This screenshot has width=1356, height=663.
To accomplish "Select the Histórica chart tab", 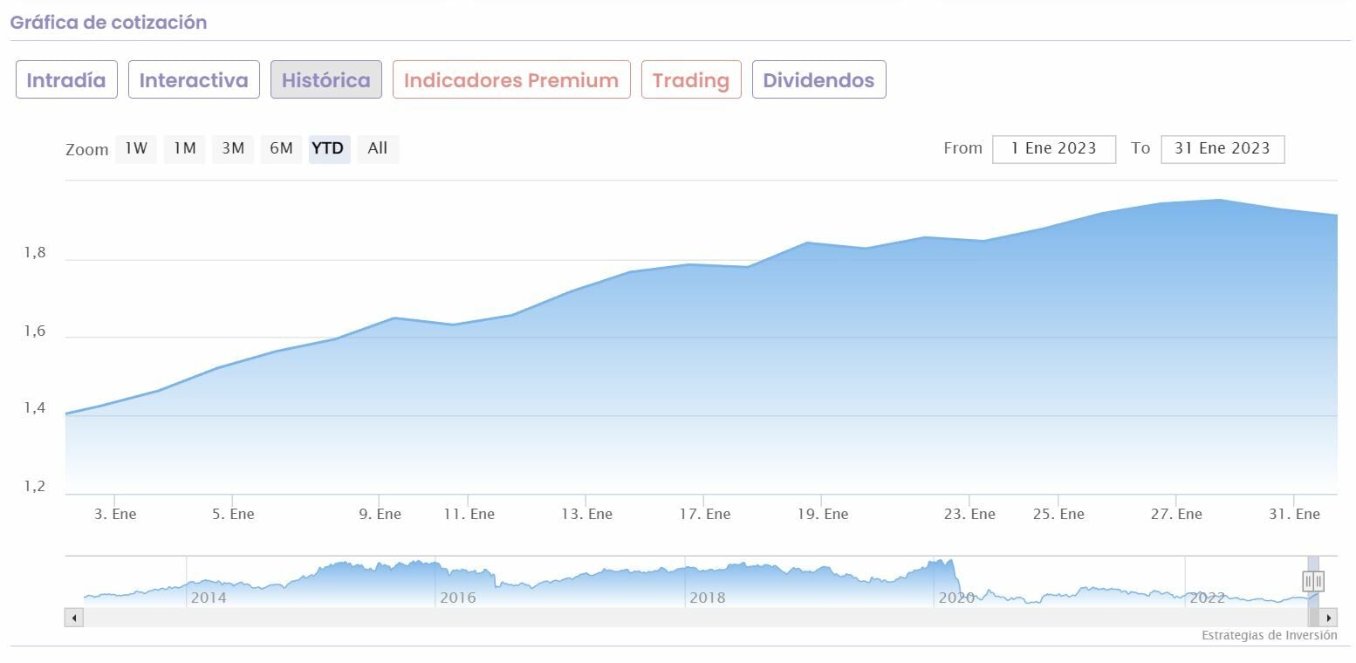I will point(325,80).
